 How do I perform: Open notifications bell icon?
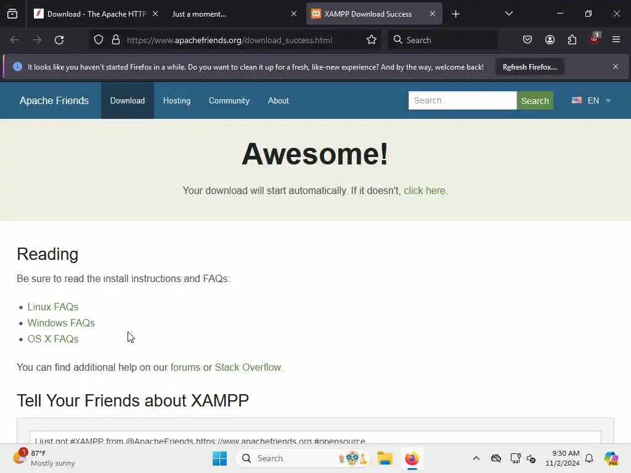pyautogui.click(x=589, y=458)
